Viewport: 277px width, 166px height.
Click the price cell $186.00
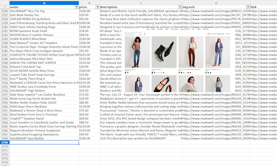click(x=89, y=138)
